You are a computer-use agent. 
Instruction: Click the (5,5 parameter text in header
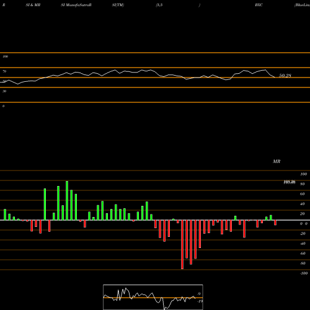[x=159, y=5]
